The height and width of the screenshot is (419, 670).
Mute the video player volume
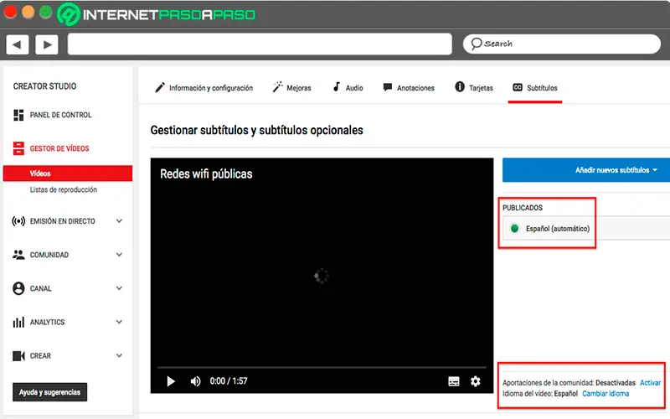[195, 381]
